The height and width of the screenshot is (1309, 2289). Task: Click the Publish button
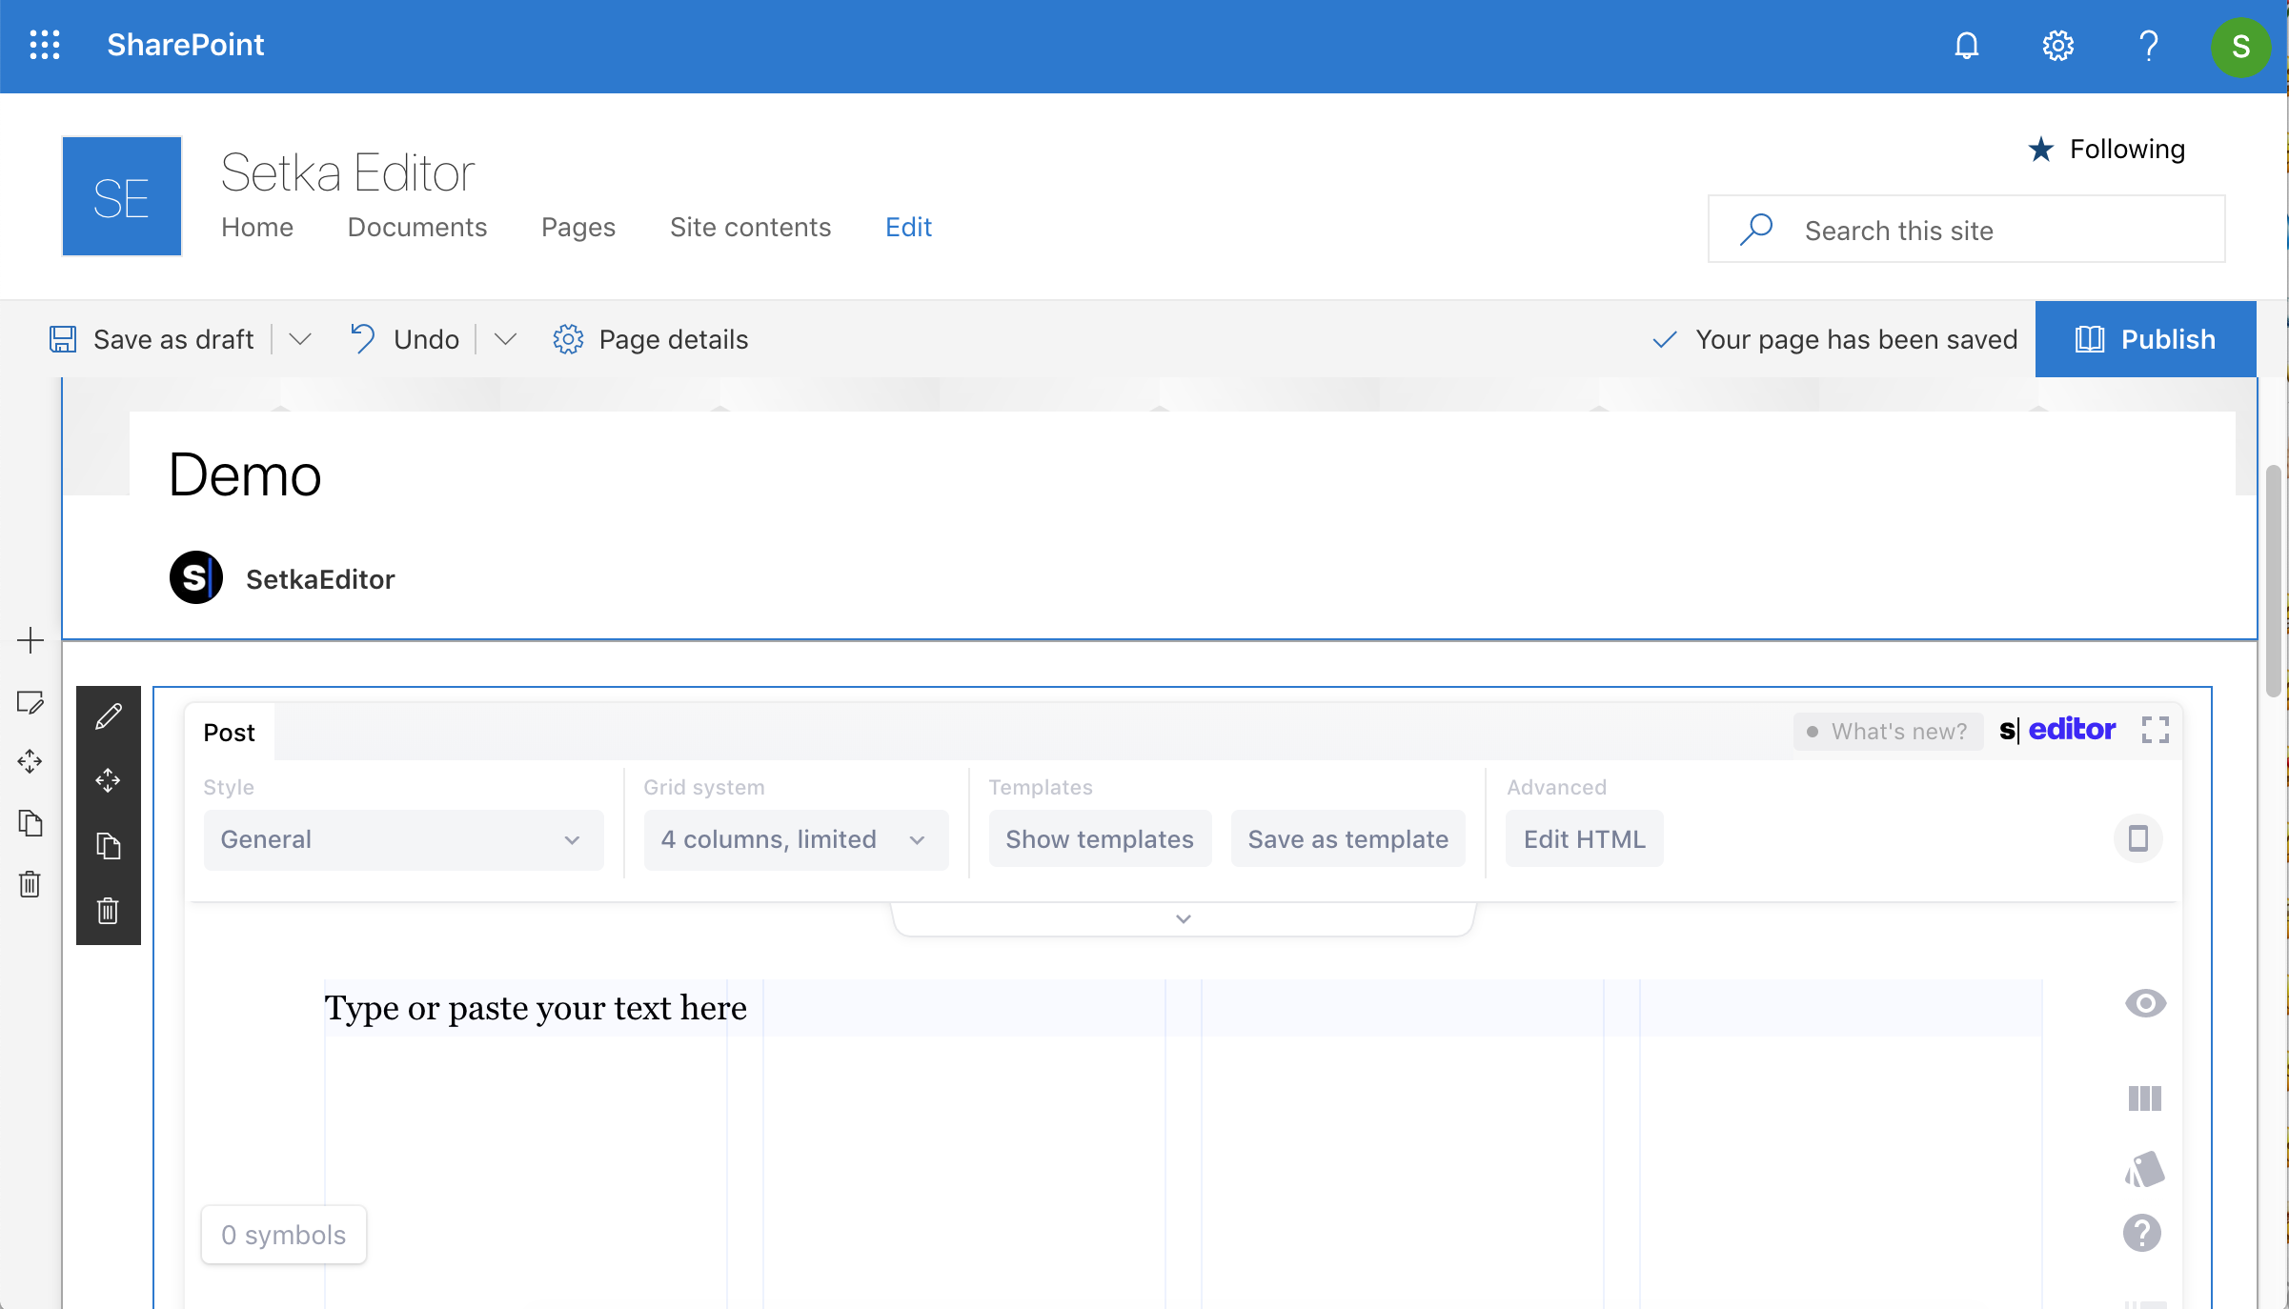click(x=2145, y=339)
